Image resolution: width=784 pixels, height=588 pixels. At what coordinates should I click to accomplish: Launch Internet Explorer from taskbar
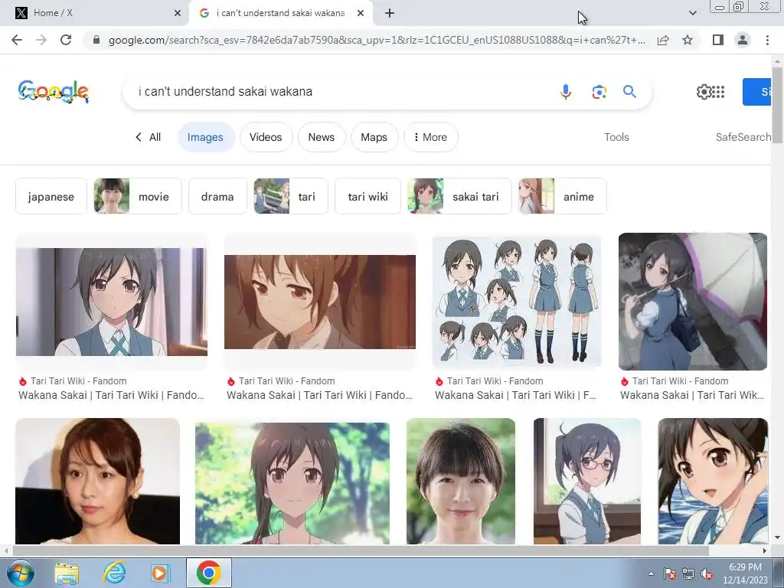tap(115, 573)
